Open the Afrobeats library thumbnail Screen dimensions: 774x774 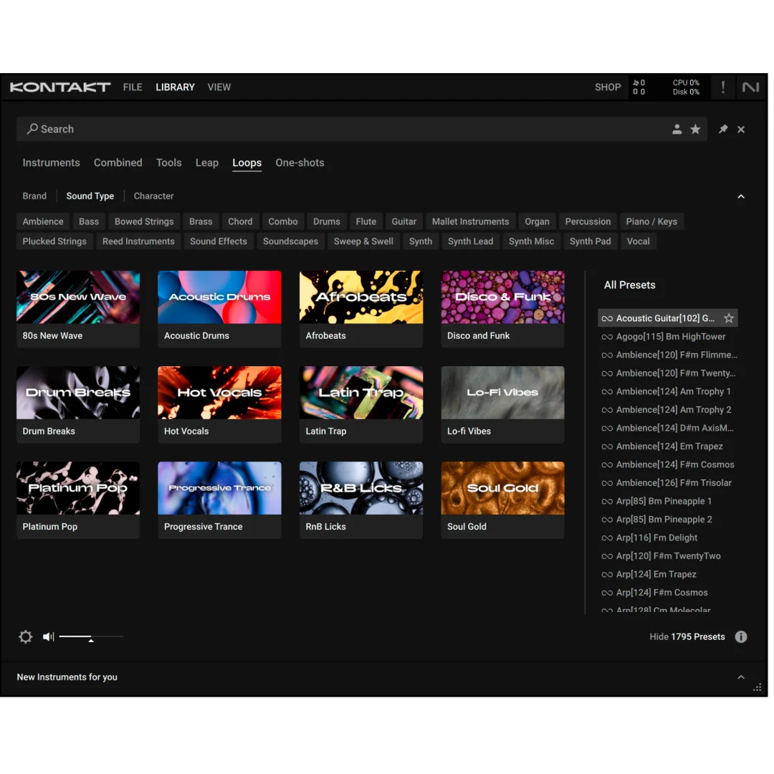click(x=361, y=297)
